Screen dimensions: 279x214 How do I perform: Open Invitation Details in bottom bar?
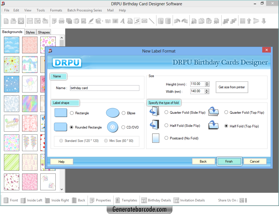coord(189,200)
